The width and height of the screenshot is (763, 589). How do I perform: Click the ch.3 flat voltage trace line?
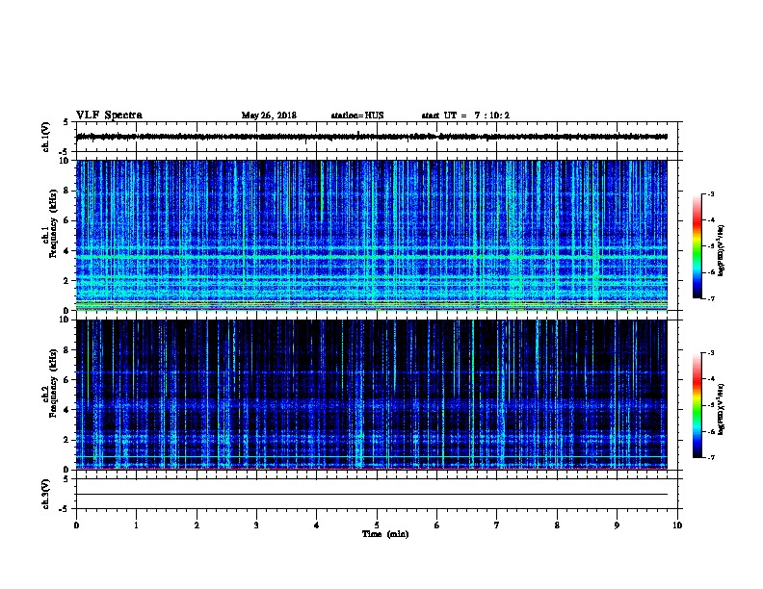point(372,495)
